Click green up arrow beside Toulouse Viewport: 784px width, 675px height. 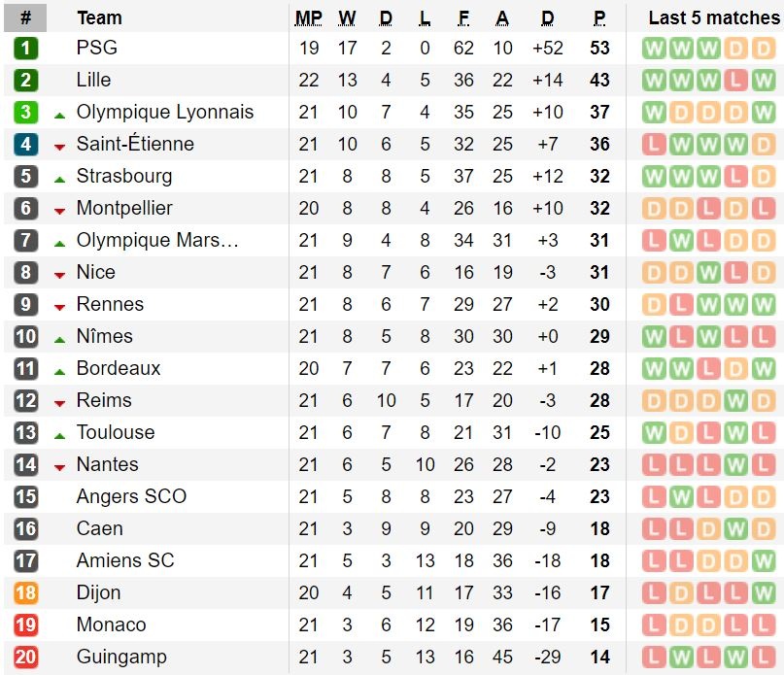[x=59, y=434]
